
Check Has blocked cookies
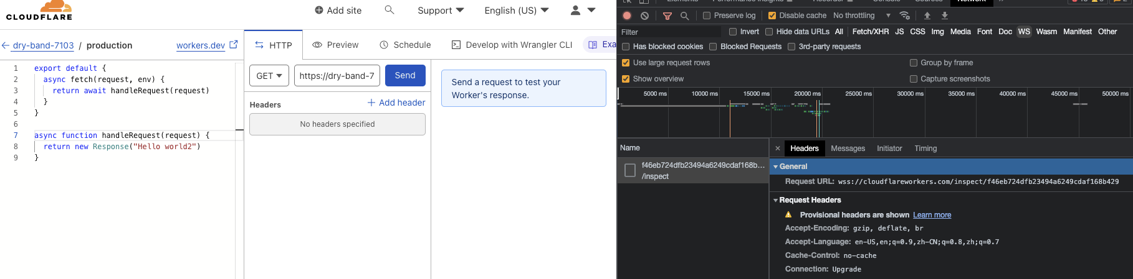[626, 47]
